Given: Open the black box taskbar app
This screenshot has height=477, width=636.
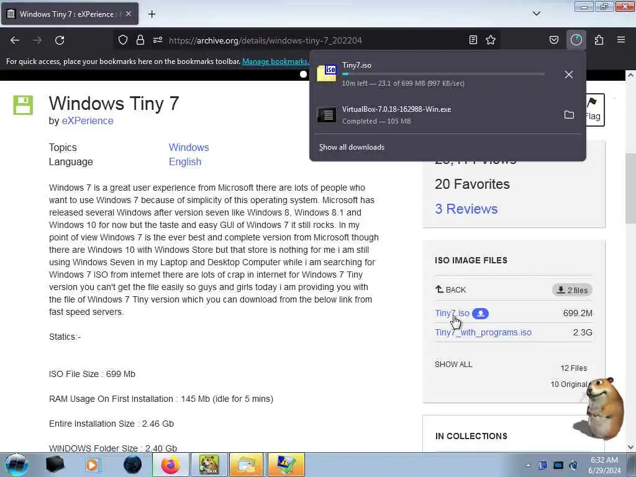Looking at the screenshot, I should [x=55, y=465].
